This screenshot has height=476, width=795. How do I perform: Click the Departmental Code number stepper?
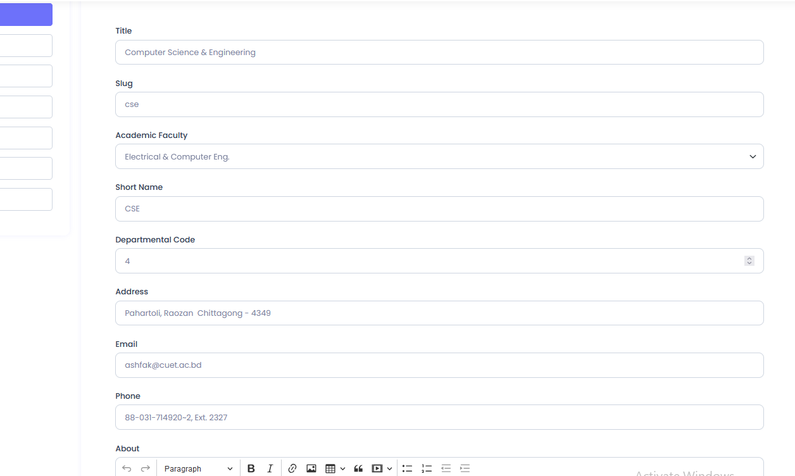point(749,261)
